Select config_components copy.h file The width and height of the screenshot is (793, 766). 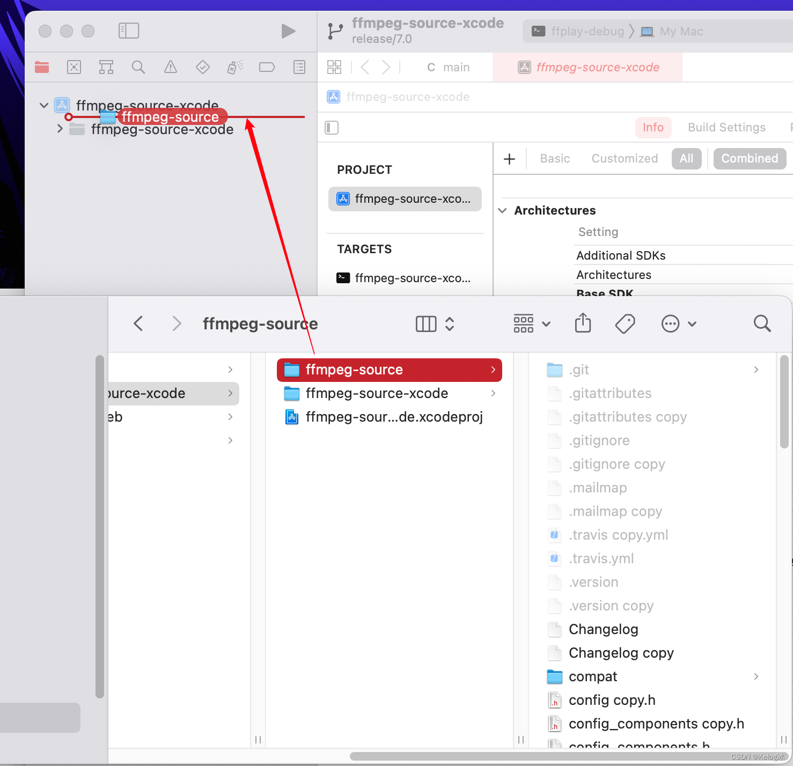pos(652,724)
